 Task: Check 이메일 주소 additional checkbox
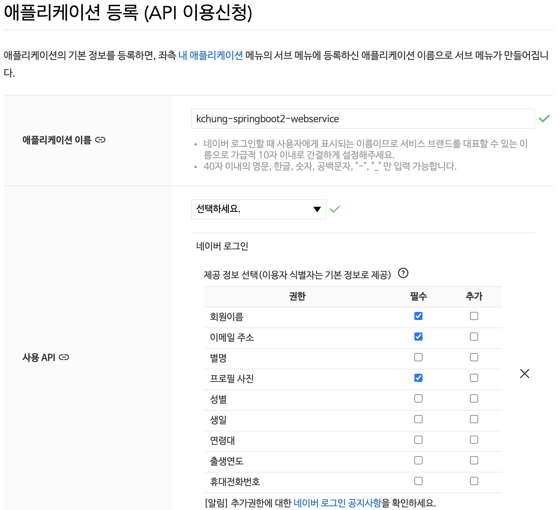(474, 337)
